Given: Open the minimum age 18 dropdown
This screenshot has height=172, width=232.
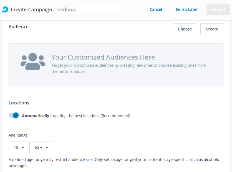Looking at the screenshot, I should tap(19, 147).
